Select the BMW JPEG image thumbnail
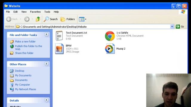 click(x=59, y=49)
